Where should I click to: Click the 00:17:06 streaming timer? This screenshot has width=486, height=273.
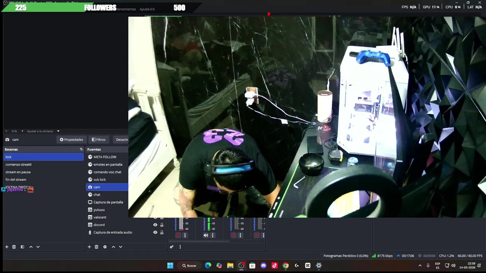(x=405, y=256)
